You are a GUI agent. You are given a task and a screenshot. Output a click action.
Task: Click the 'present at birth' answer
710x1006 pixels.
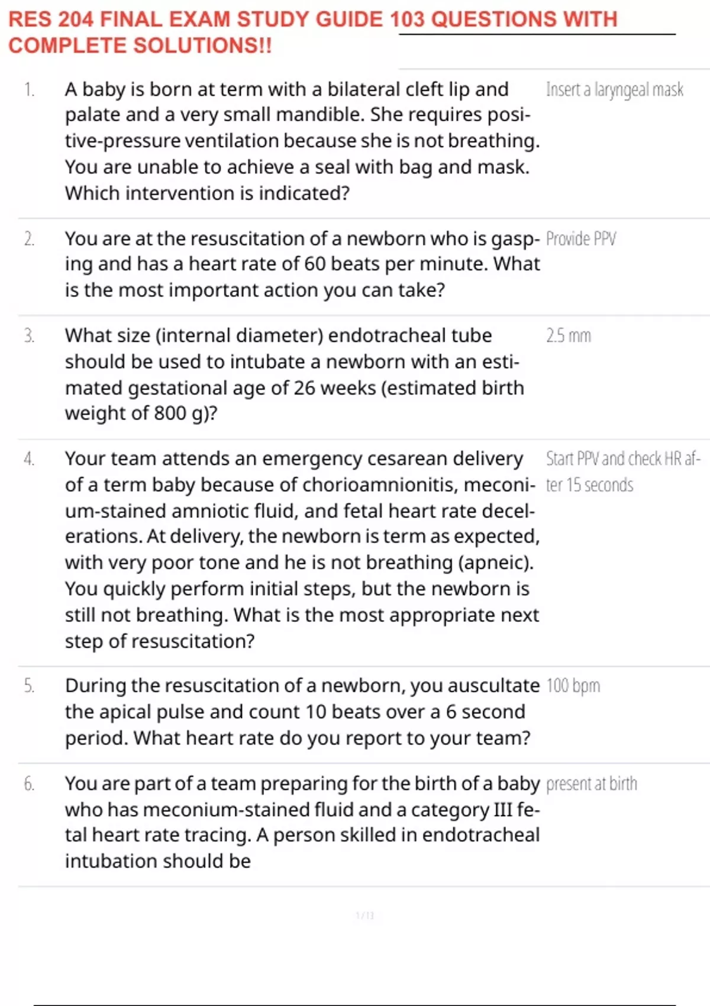tap(592, 783)
